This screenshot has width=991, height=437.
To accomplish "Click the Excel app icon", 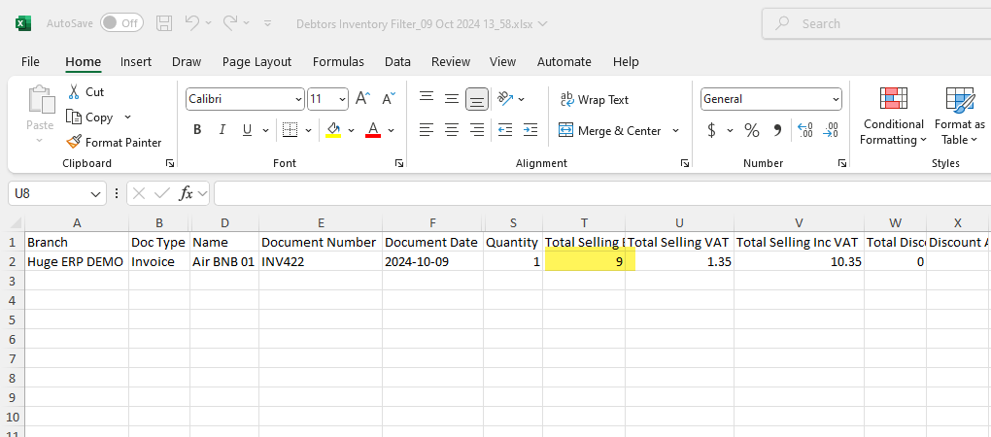I will [22, 23].
